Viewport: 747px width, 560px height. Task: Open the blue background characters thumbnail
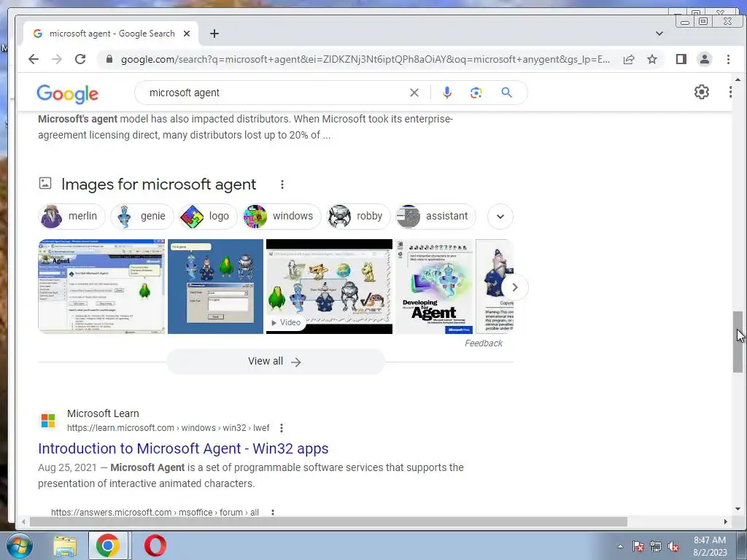coord(215,287)
